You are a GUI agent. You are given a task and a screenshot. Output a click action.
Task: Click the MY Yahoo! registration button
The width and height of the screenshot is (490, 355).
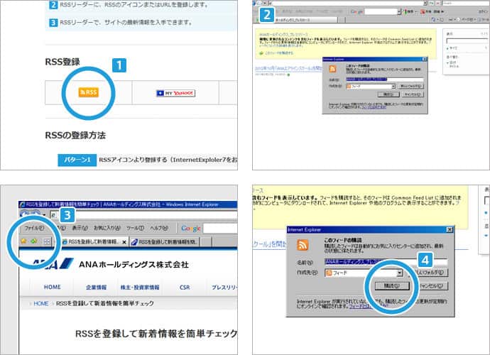click(175, 92)
